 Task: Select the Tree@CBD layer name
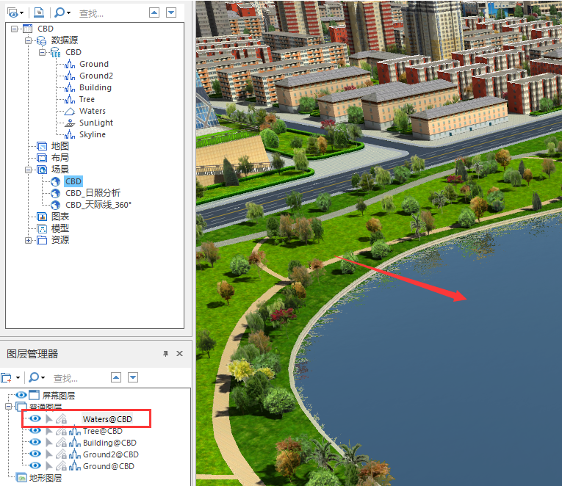coord(103,431)
